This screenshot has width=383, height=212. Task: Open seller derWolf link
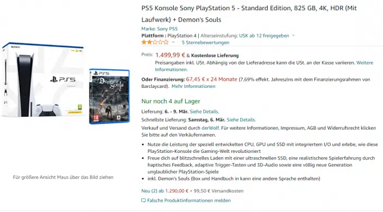[x=210, y=128]
